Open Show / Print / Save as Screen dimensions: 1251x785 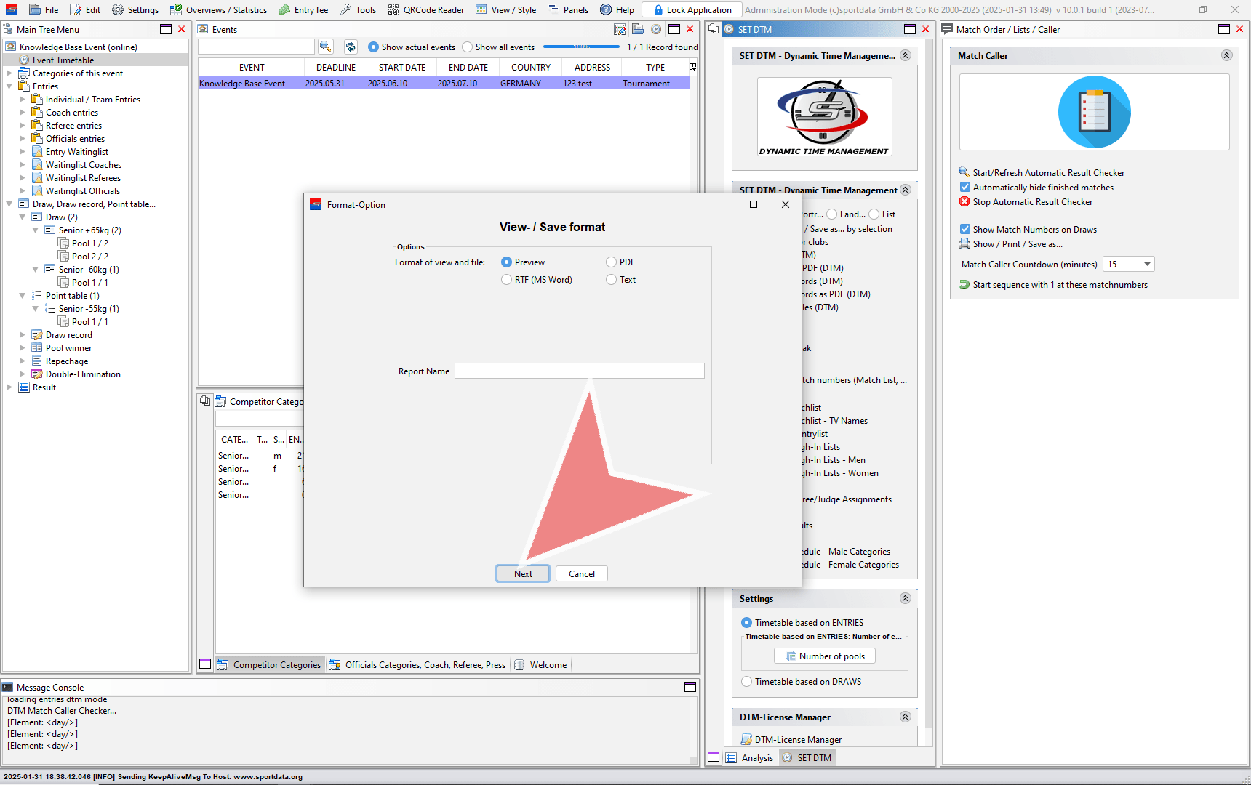tap(1017, 244)
